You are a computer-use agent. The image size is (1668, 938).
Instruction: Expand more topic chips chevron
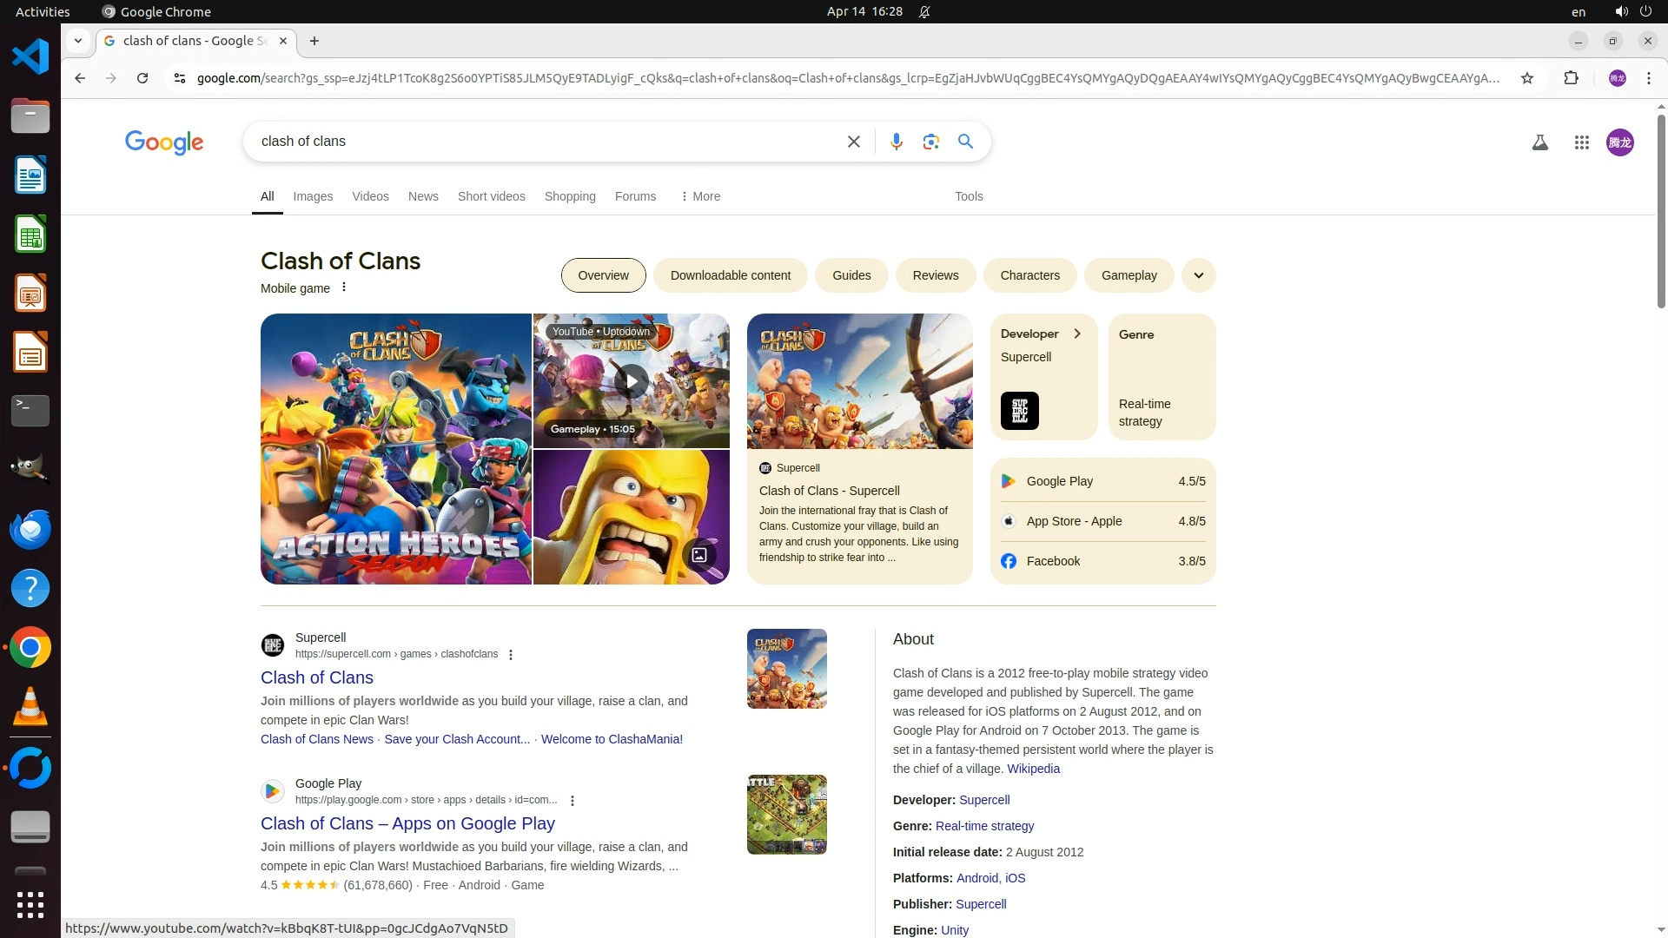[x=1198, y=275]
